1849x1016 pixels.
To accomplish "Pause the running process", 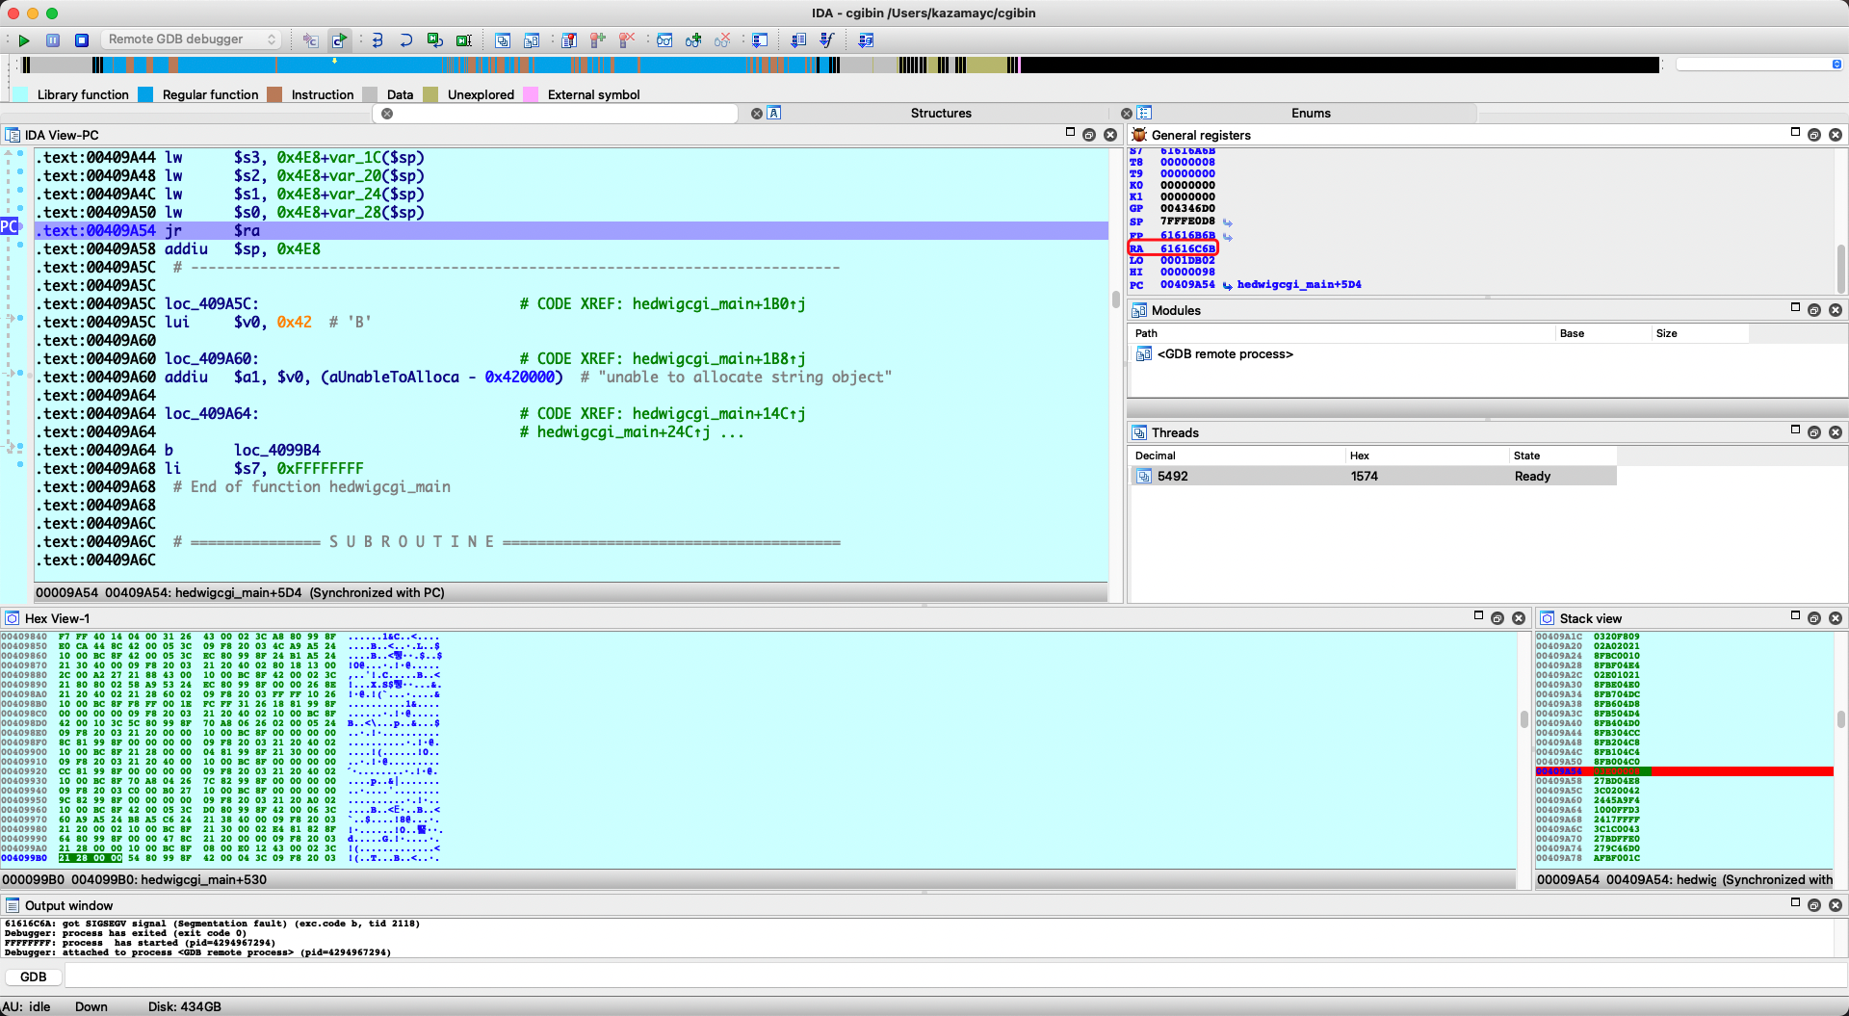I will tap(53, 40).
